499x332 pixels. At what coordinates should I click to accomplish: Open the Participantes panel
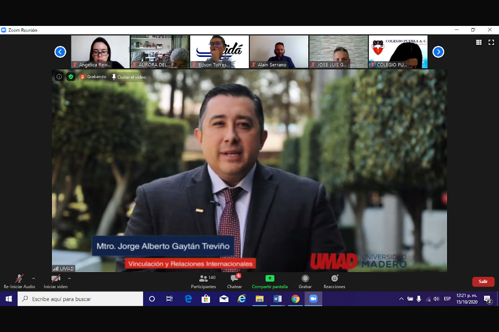point(203,279)
